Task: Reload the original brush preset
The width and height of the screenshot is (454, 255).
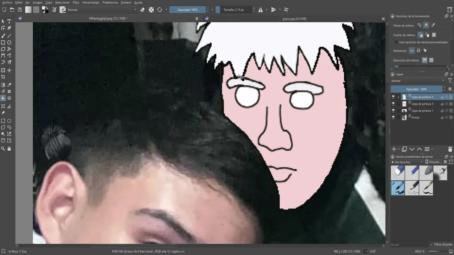Action: click(x=160, y=10)
